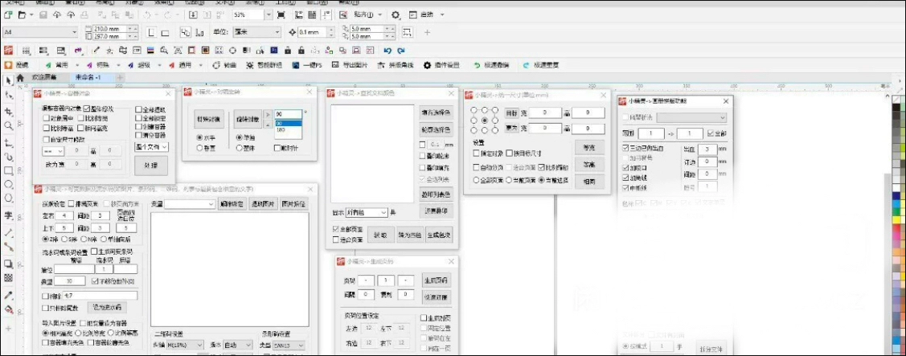
Task: Open the M(15%) QR error-level dropdown
Action: 186,345
